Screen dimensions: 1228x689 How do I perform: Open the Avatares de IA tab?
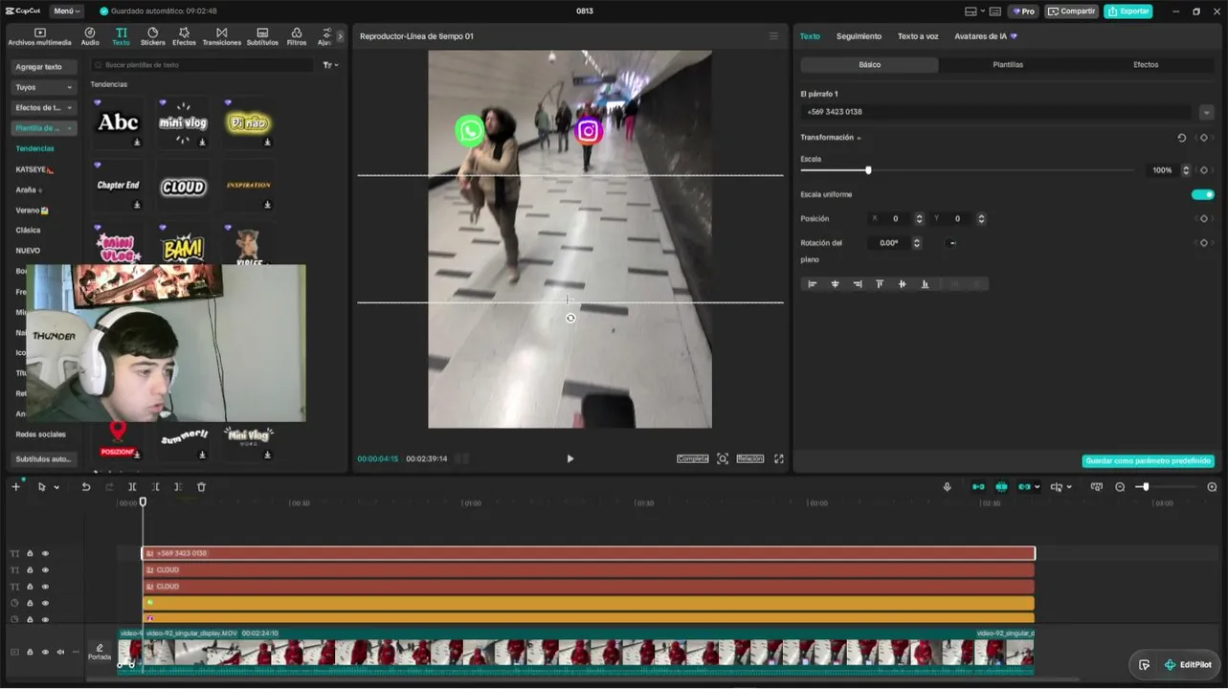point(985,36)
